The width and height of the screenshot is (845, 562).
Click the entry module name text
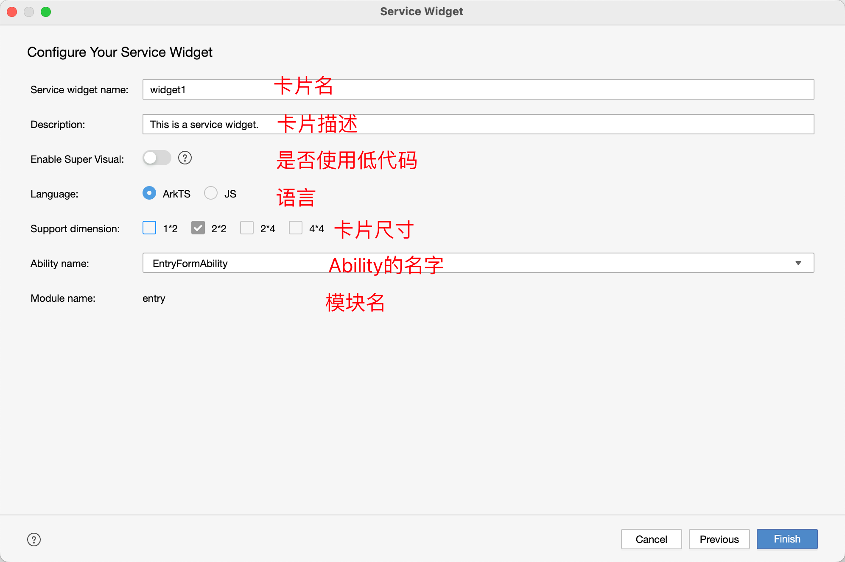(x=154, y=298)
